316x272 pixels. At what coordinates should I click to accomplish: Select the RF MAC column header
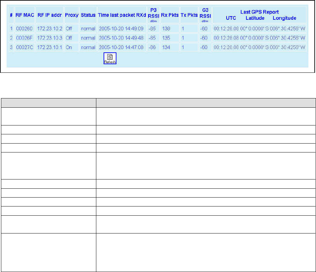click(25, 15)
